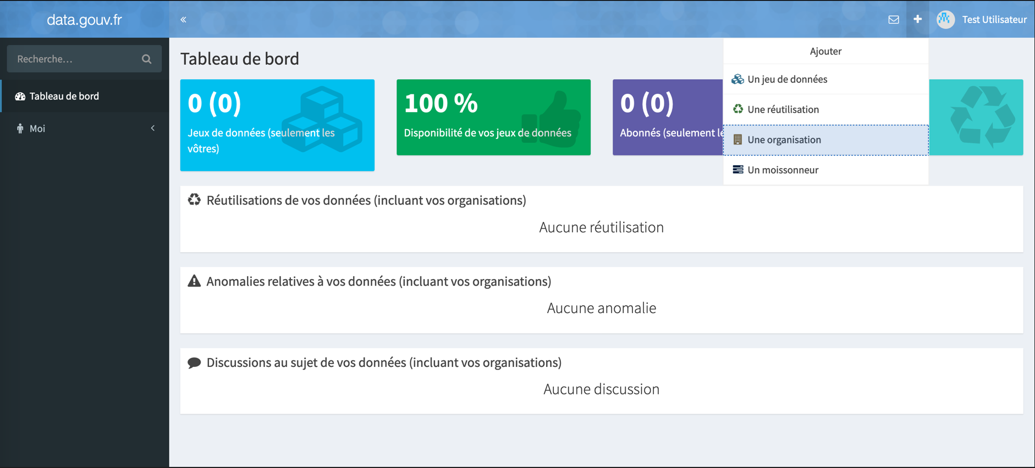Click the building icon beside Une organisation
Screen dimensions: 1035x468
pyautogui.click(x=738, y=140)
